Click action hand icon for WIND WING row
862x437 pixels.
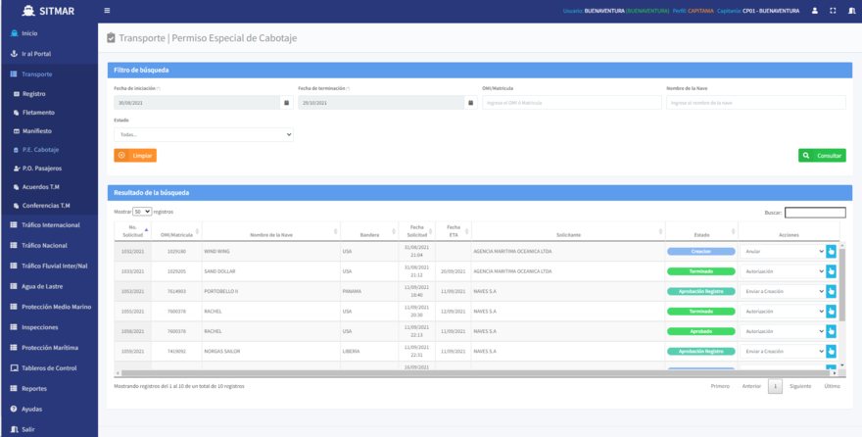(831, 251)
